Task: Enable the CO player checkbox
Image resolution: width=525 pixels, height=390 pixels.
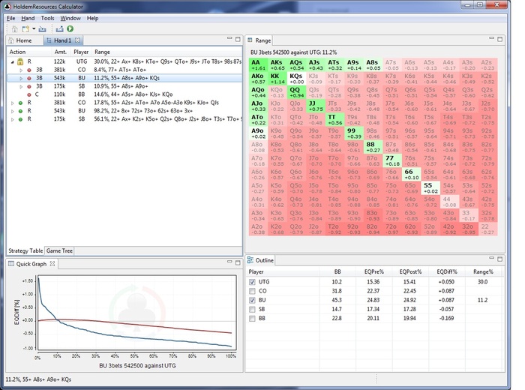Action: (x=253, y=291)
